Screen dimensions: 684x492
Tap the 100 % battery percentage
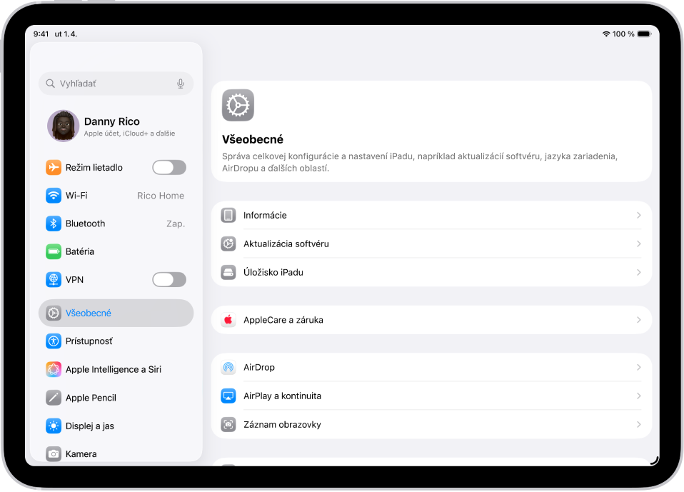point(623,34)
